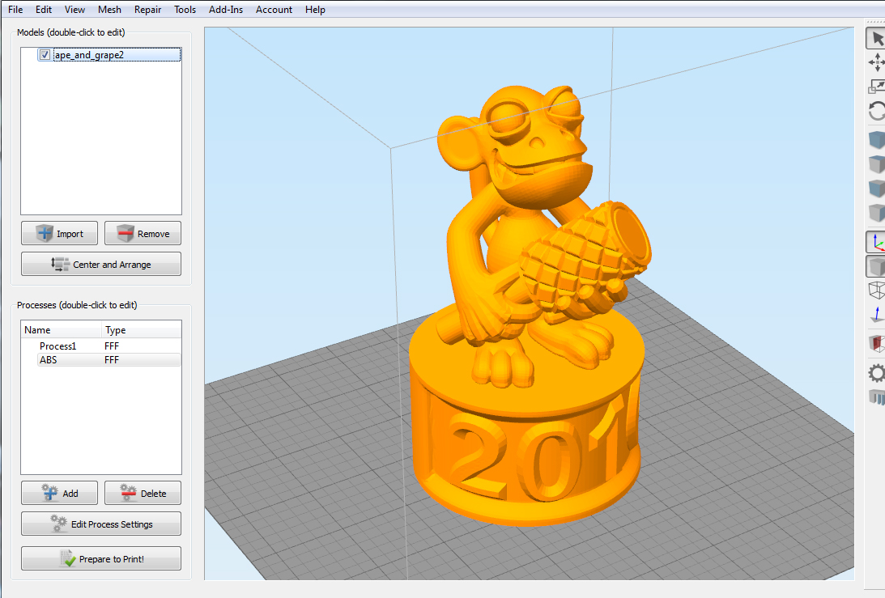The width and height of the screenshot is (885, 598).
Task: Open the Repair menu
Action: pos(147,10)
